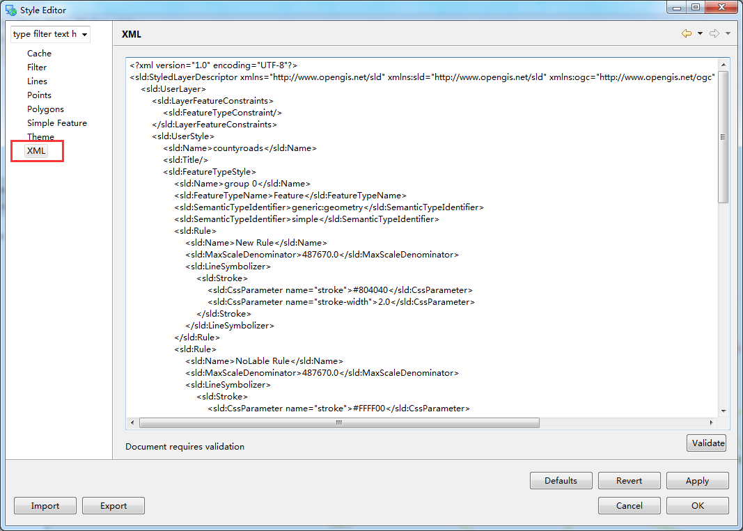Click the Style Editor title bar icon

point(11,10)
